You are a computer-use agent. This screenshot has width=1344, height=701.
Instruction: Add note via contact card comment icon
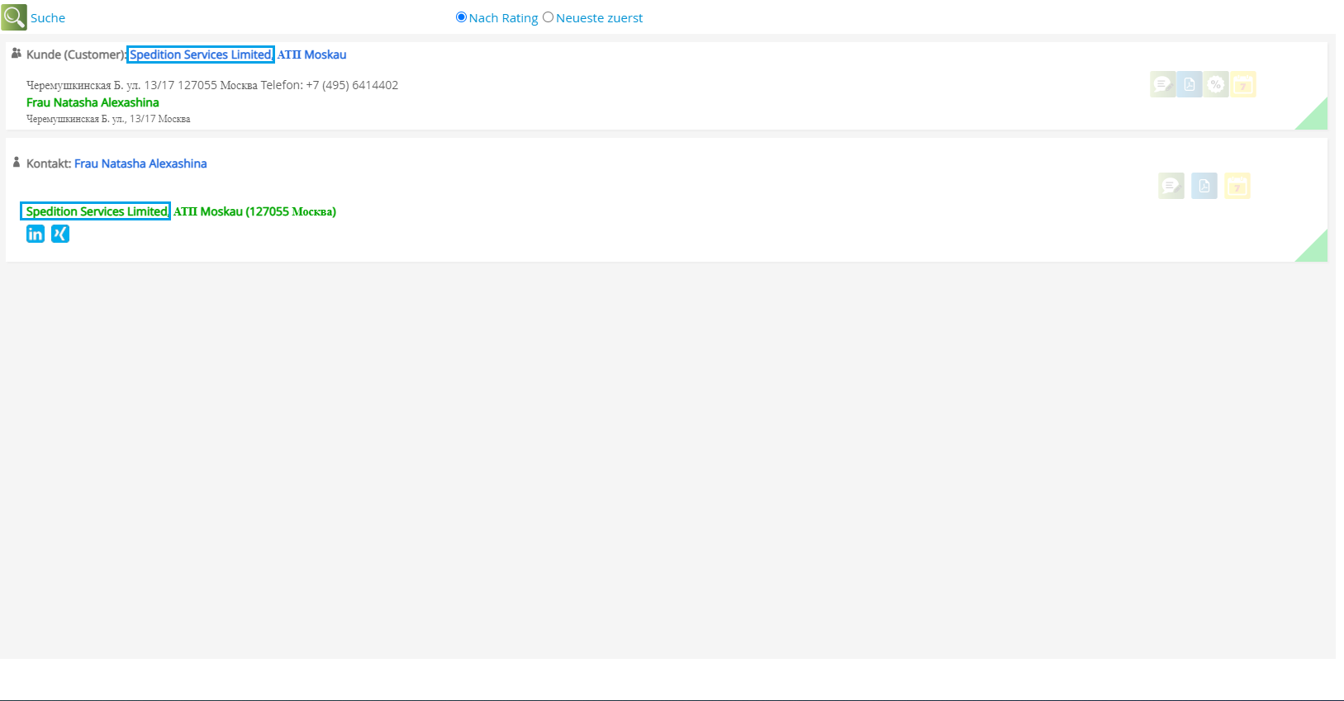1171,186
